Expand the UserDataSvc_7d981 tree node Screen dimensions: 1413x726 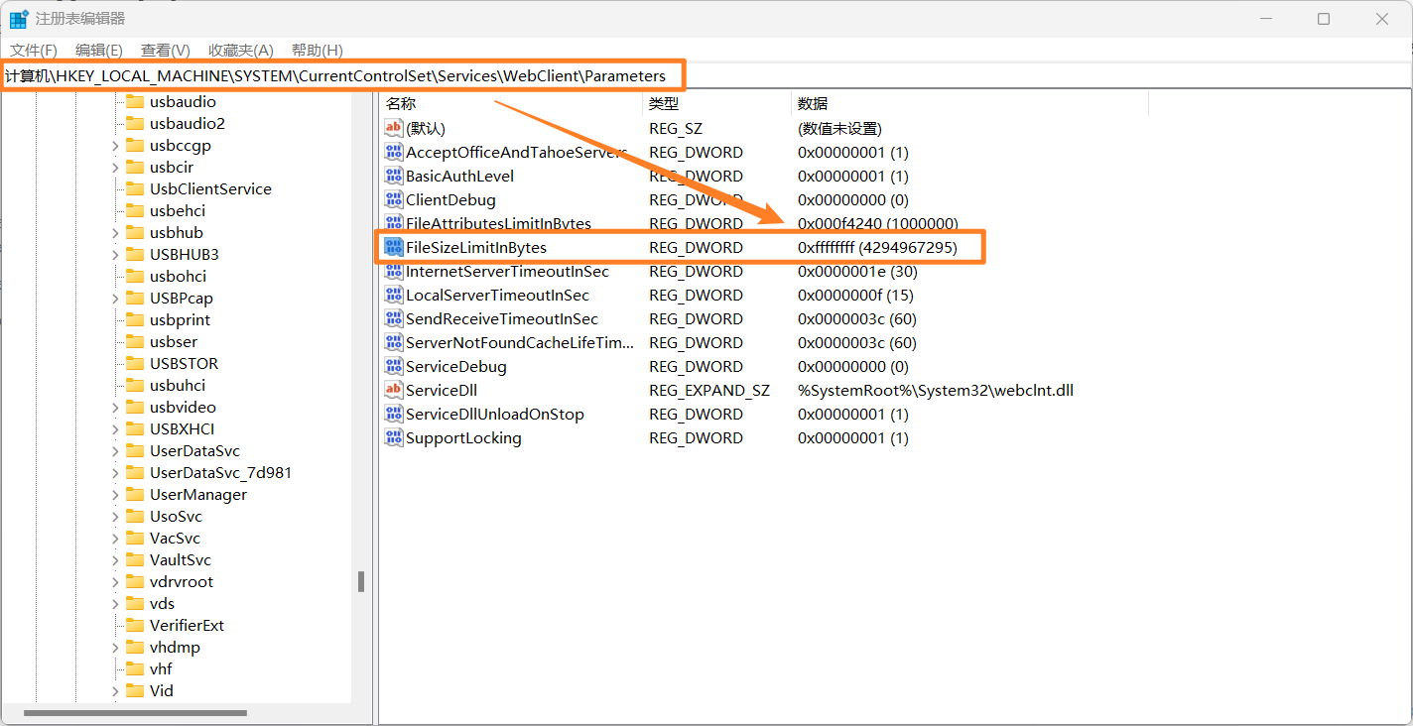pos(115,472)
